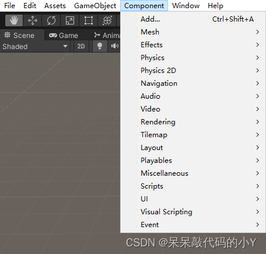The image size is (266, 254).
Task: Toggle 2D view mode
Action: [x=81, y=46]
